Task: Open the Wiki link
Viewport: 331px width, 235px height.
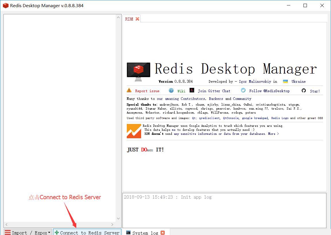Action: [181, 91]
